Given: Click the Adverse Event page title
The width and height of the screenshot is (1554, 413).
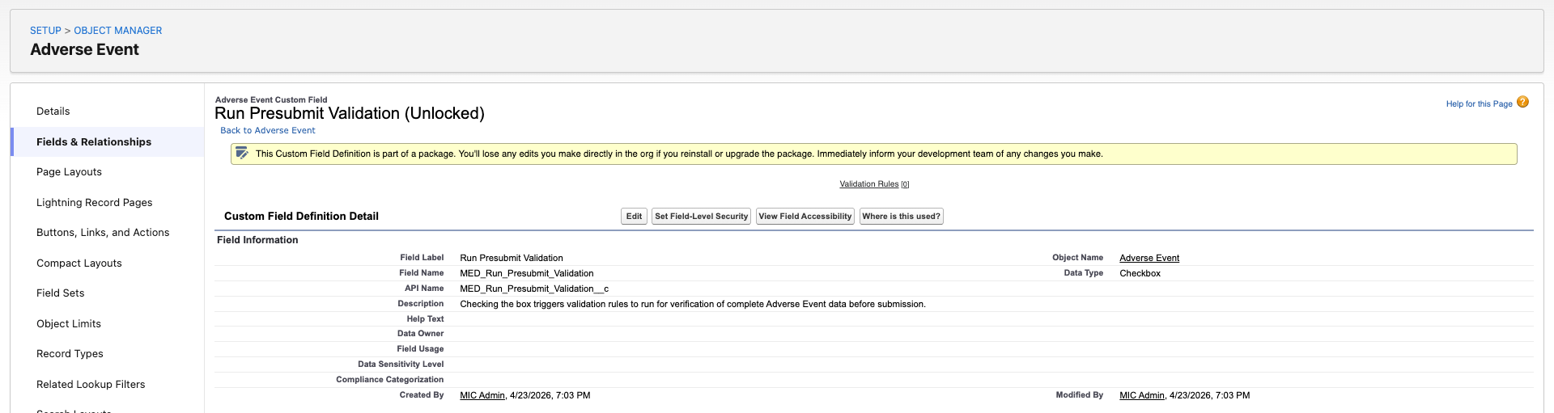Looking at the screenshot, I should click(85, 49).
